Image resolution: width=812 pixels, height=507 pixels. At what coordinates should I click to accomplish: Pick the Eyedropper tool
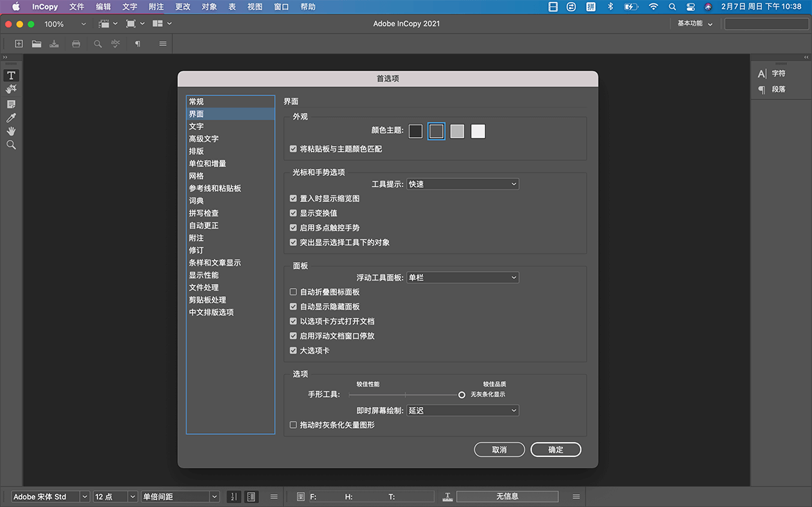point(11,117)
